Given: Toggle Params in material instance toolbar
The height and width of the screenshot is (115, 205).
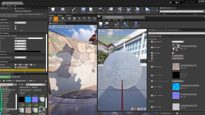Looking at the screenshot, I should coord(117,25).
